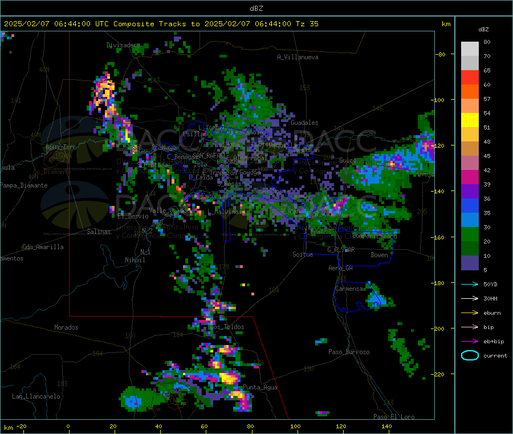This screenshot has width=513, height=434.
Task: Click the Lag.Llancanelo map label
Action: [36, 396]
